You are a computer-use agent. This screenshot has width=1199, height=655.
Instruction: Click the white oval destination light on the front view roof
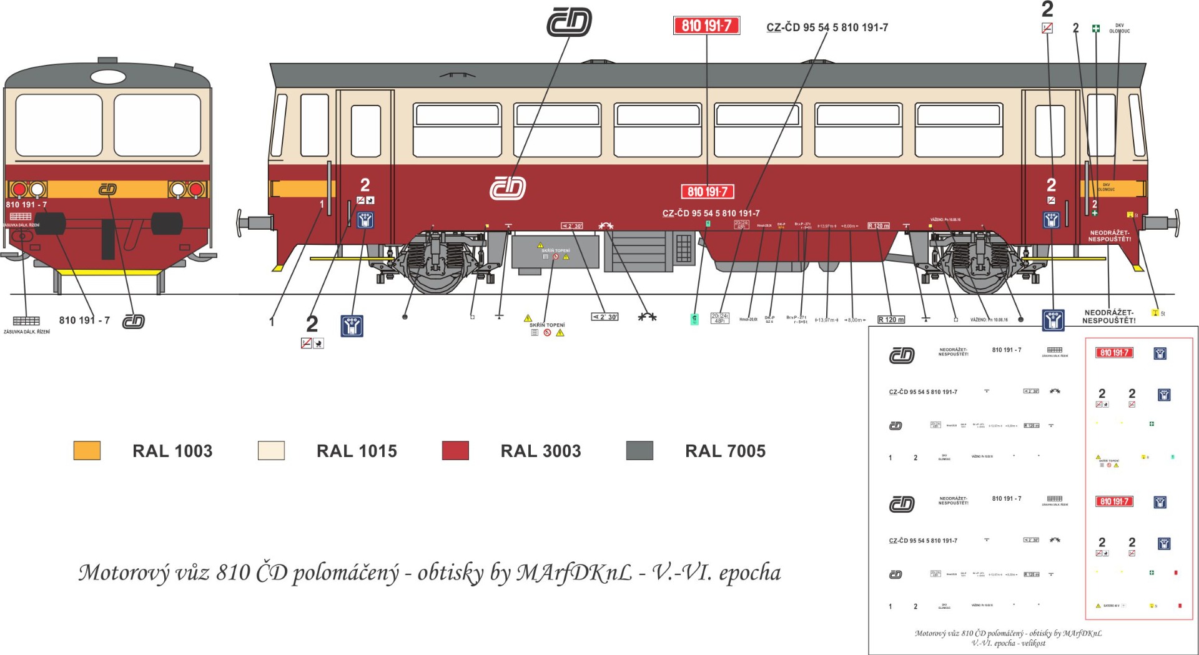click(108, 77)
